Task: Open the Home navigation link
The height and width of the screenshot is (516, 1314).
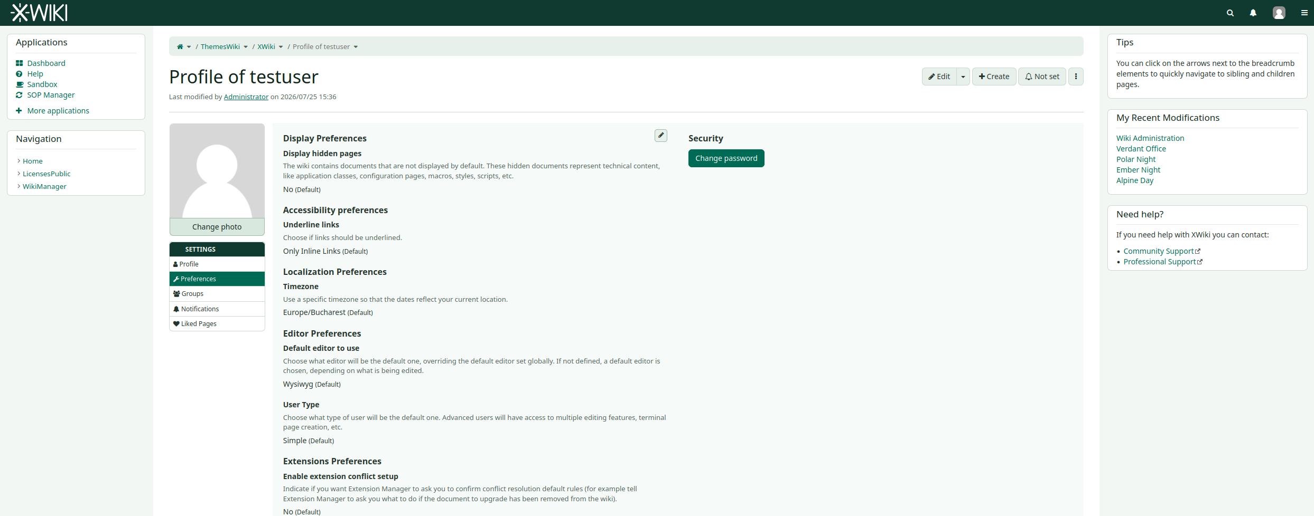Action: pyautogui.click(x=33, y=161)
